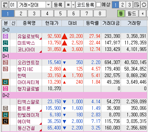Screen dimensions: 148x132
Task: Click the refresh icon in top toolbar
Action: [x=144, y=5]
